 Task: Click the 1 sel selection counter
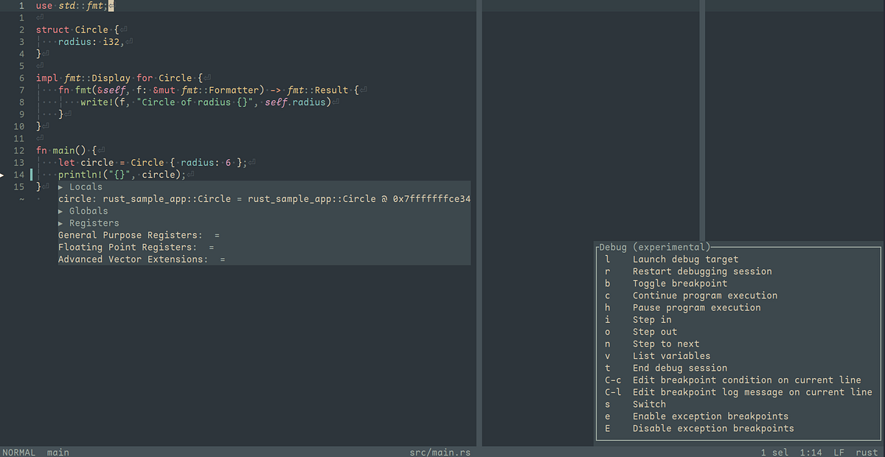click(773, 452)
